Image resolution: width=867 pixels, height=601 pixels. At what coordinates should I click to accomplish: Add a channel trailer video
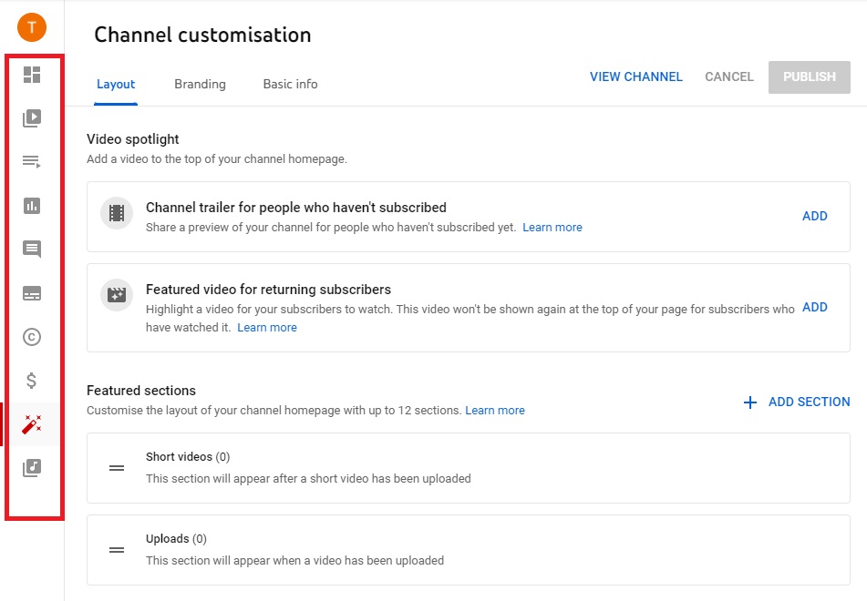(x=814, y=216)
